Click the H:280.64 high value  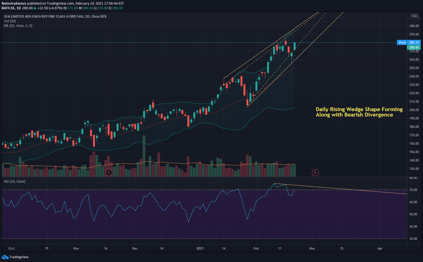(x=86, y=8)
